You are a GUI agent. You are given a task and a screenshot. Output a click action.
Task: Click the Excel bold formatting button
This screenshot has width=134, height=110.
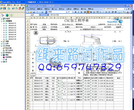tap(76, 12)
